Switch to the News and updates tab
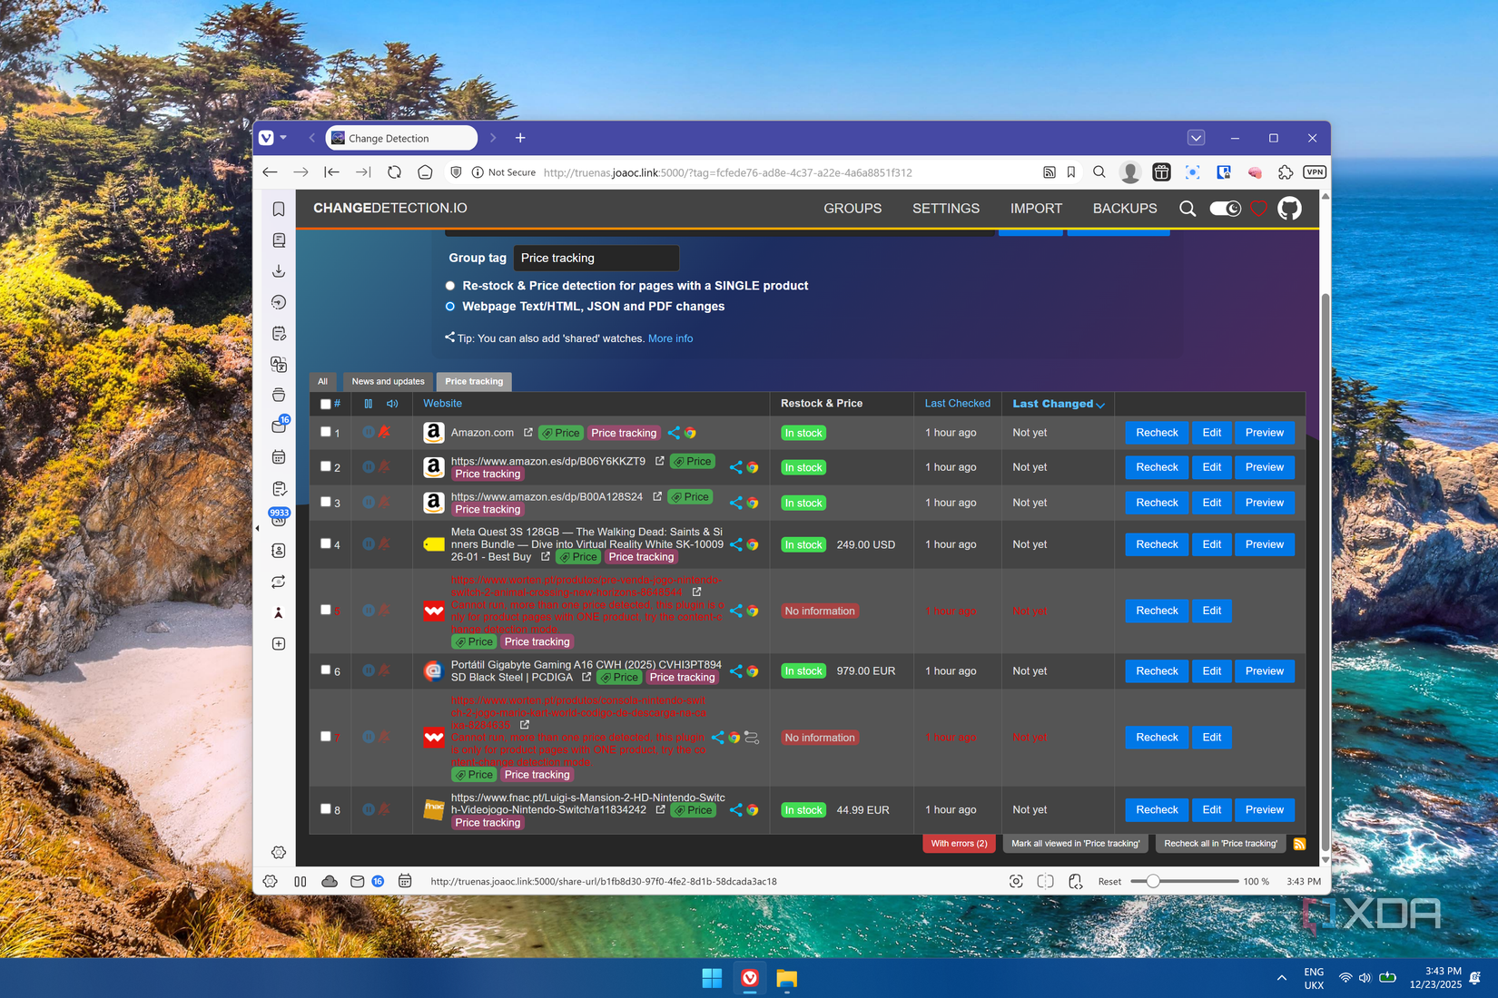 [x=387, y=381]
